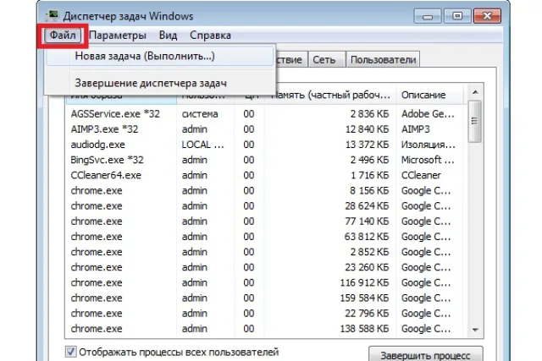The image size is (542, 361).
Task: Select the chrome.exe row using 28 624 КБ
Action: click(367, 206)
